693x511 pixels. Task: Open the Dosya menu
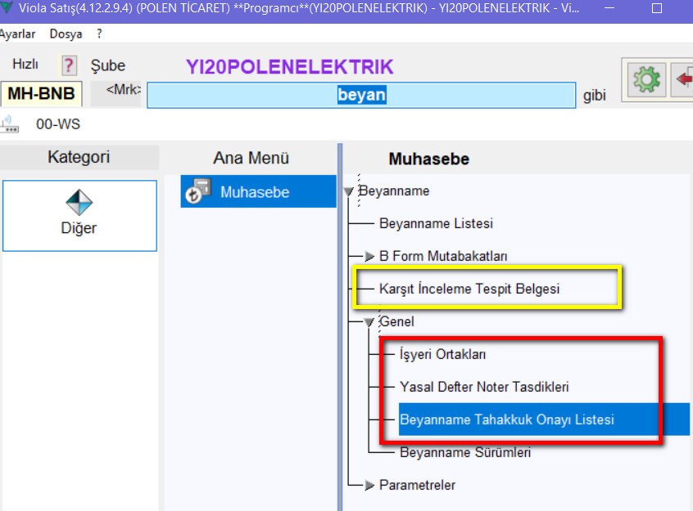click(66, 34)
